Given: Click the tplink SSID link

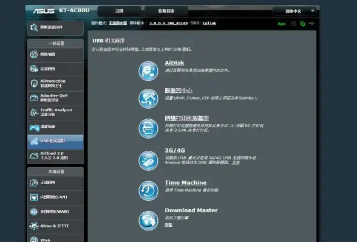Looking at the screenshot, I should pyautogui.click(x=209, y=23).
